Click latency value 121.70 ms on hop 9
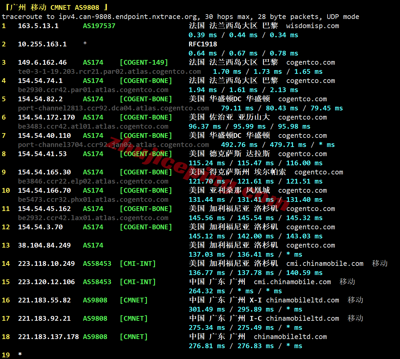 pos(207,182)
